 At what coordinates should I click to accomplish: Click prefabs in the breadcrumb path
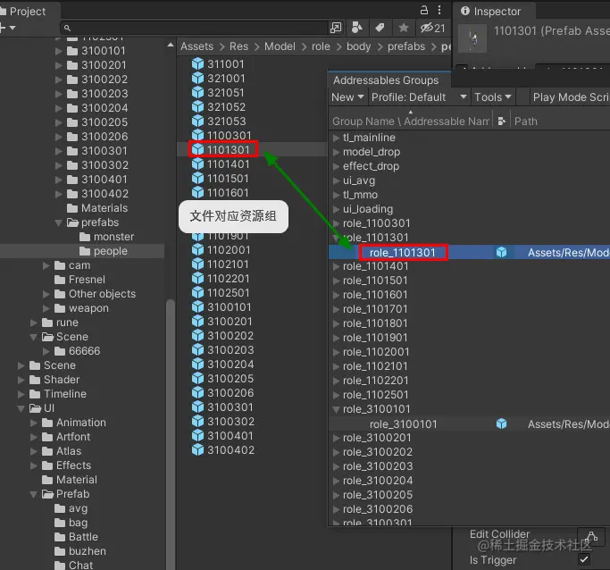click(x=406, y=46)
